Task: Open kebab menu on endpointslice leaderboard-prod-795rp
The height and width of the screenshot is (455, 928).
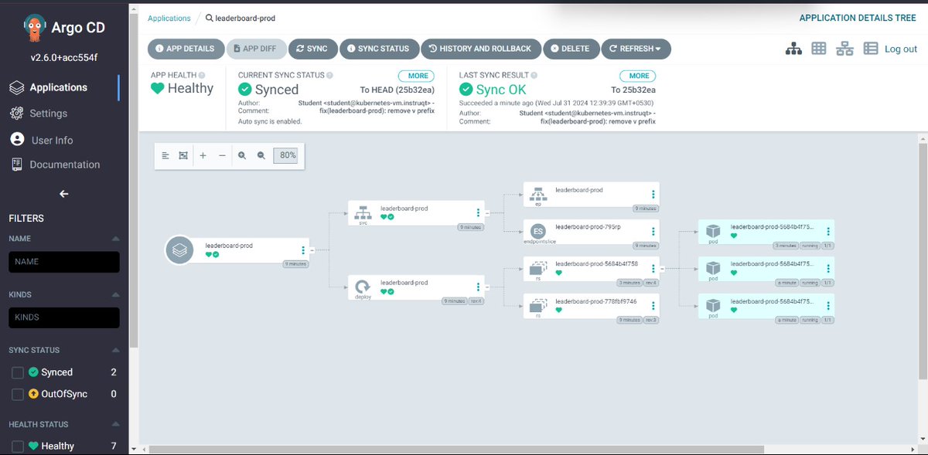Action: (653, 231)
